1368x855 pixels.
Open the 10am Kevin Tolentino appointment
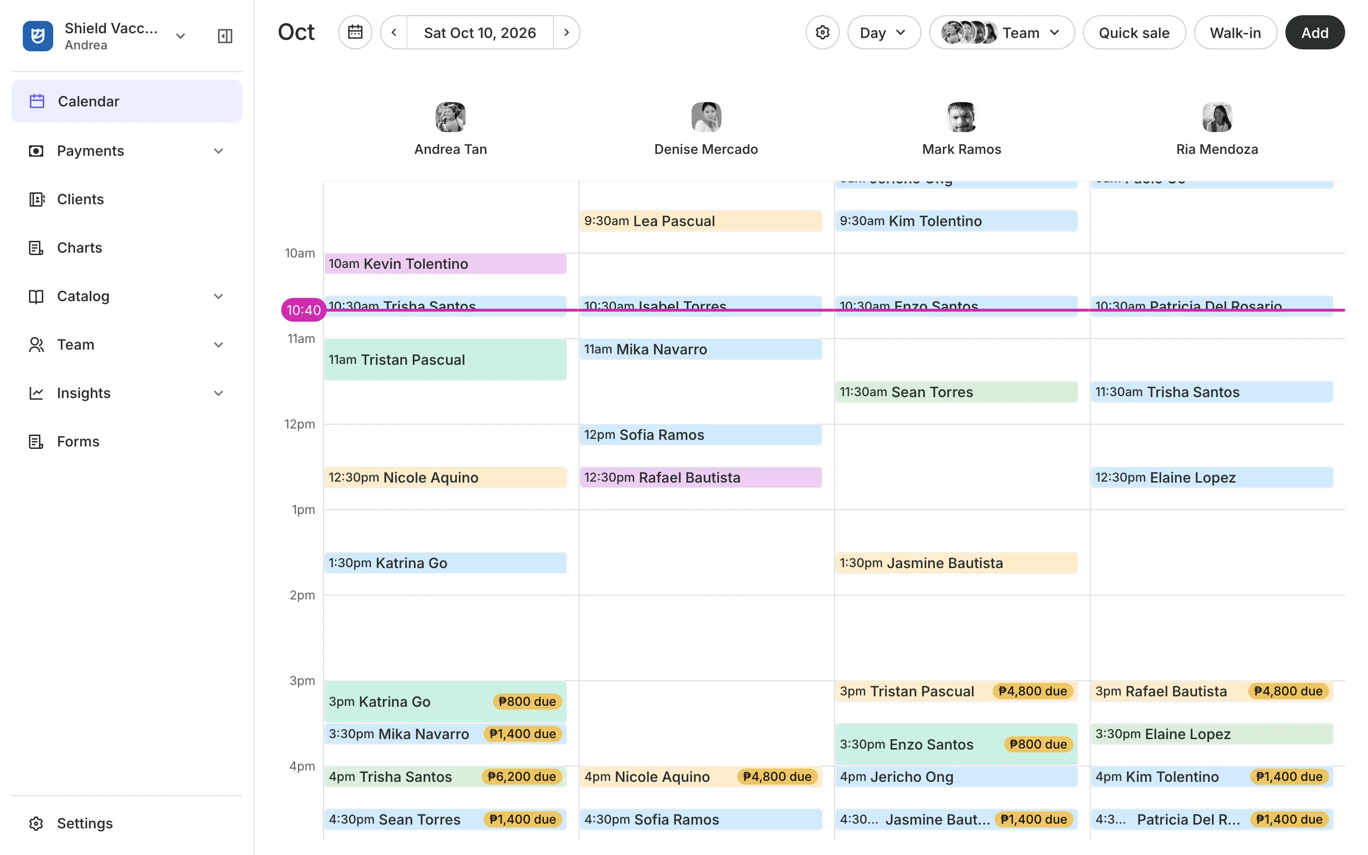(x=446, y=264)
